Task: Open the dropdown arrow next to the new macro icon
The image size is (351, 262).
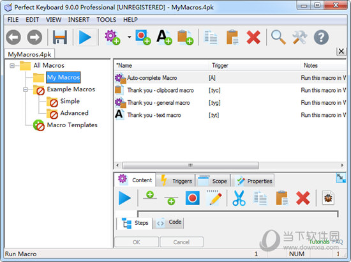Action: point(130,37)
